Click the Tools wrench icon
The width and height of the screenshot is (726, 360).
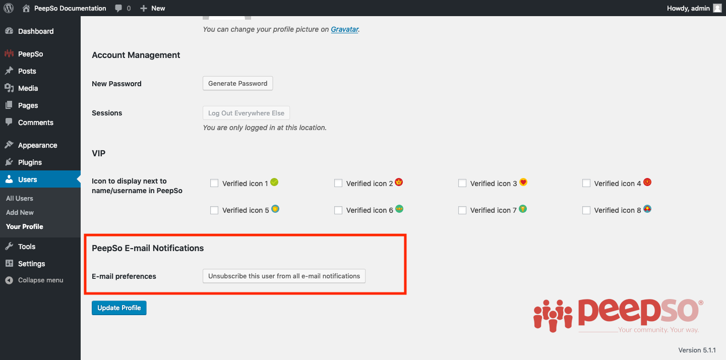(x=9, y=247)
